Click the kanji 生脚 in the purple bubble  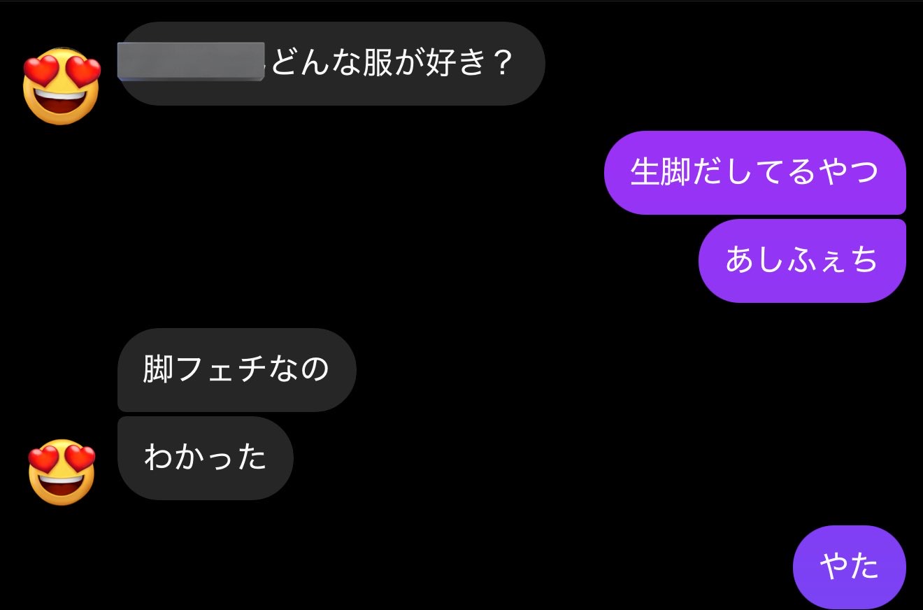pyautogui.click(x=661, y=172)
